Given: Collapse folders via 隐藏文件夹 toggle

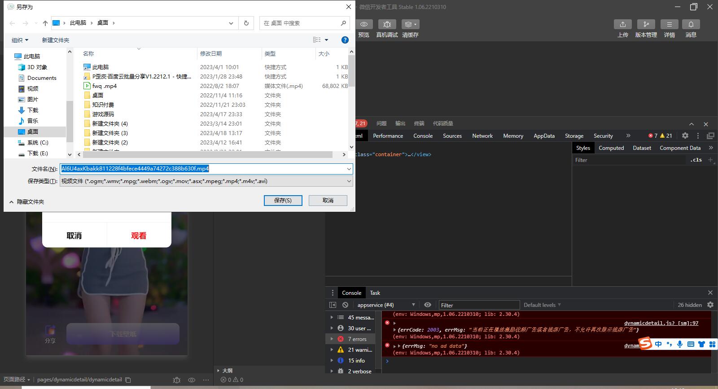Looking at the screenshot, I should [27, 202].
